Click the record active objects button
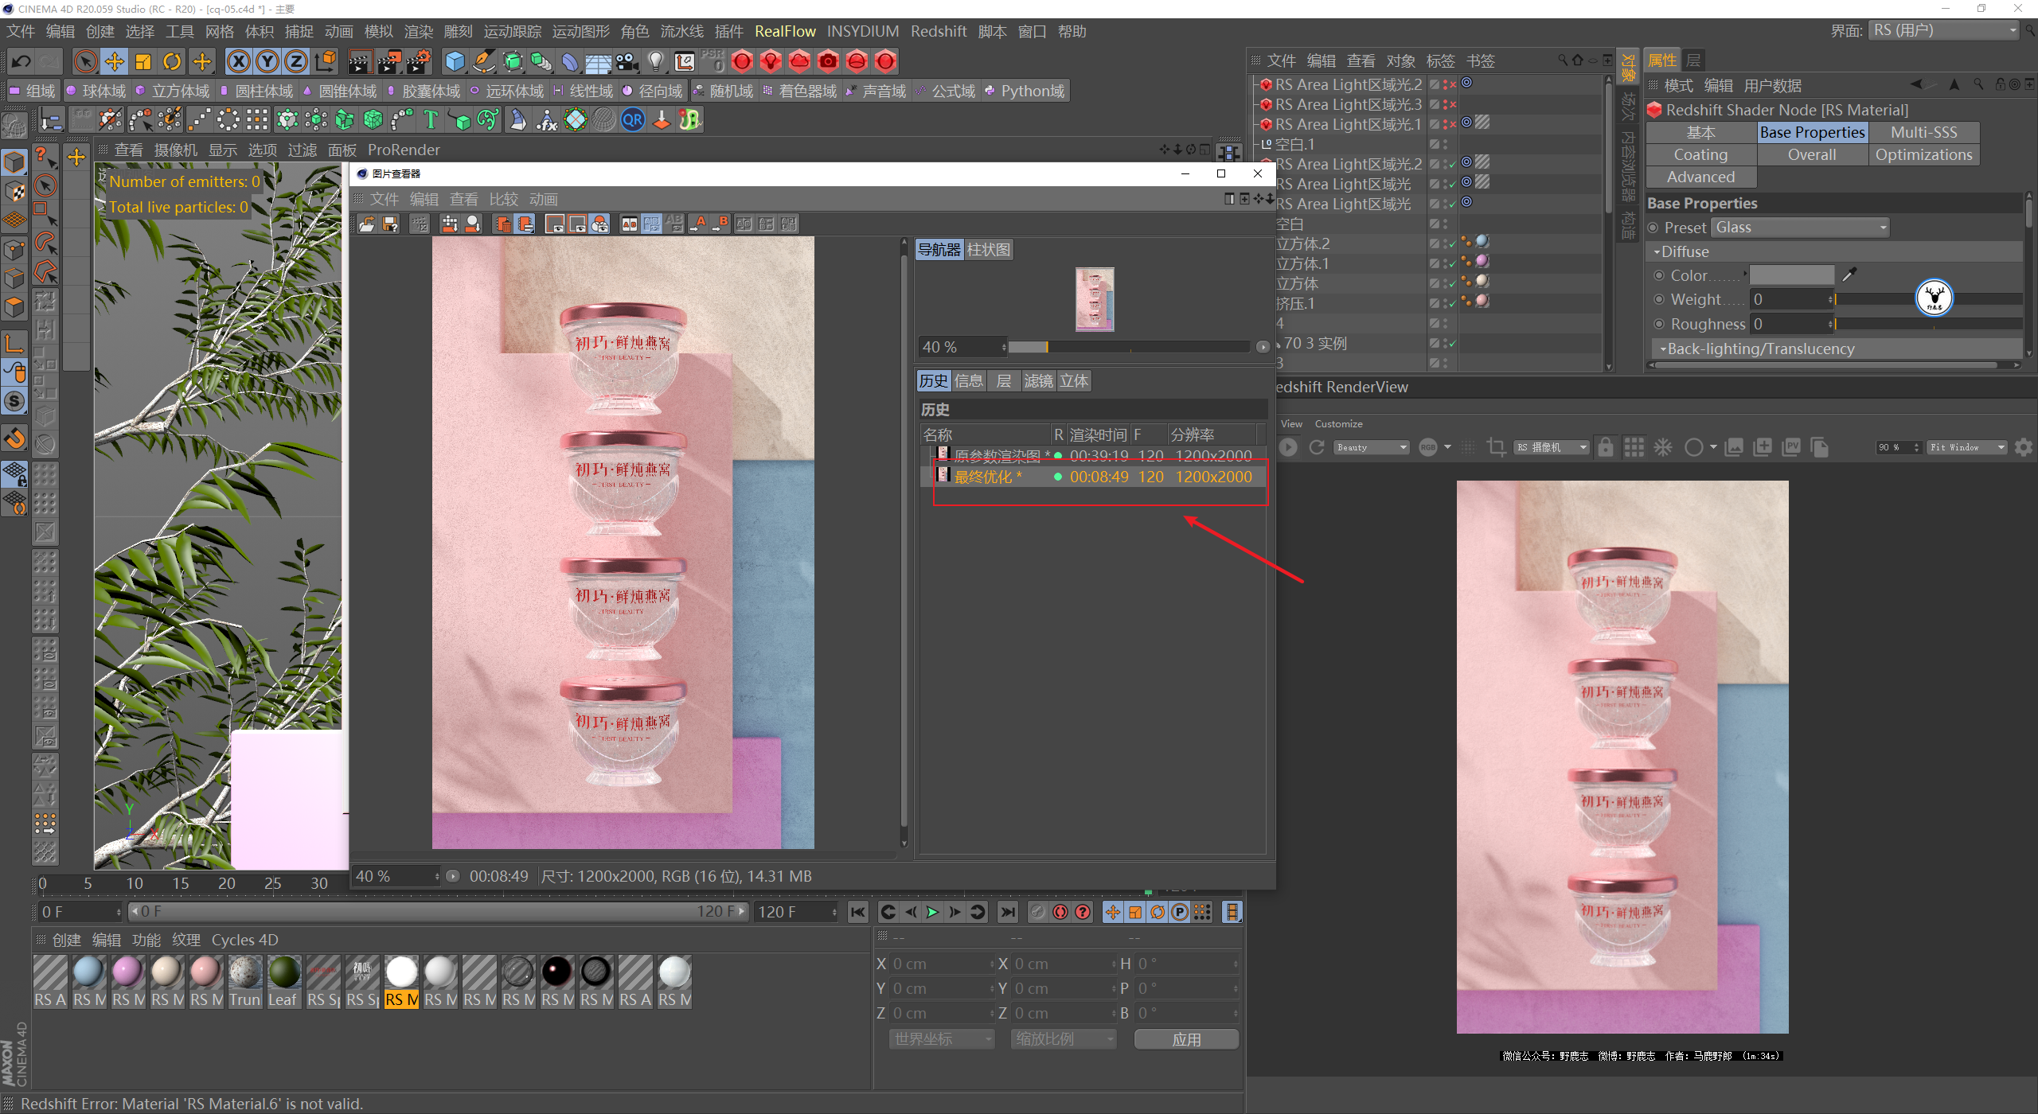 pos(1060,912)
